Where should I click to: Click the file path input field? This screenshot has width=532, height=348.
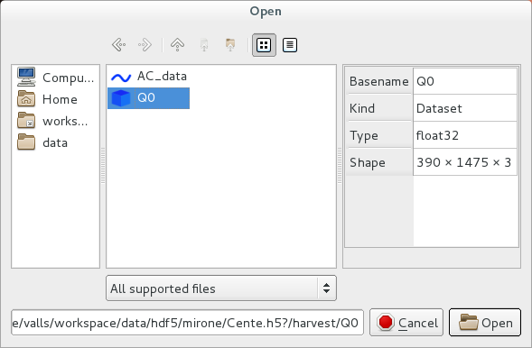tap(187, 322)
